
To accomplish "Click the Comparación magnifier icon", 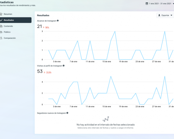I will [x=1, y=38].
